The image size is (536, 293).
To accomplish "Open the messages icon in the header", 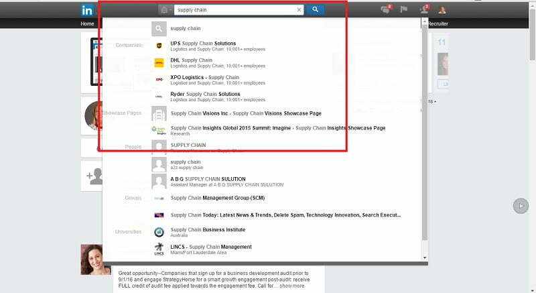I will pyautogui.click(x=386, y=9).
